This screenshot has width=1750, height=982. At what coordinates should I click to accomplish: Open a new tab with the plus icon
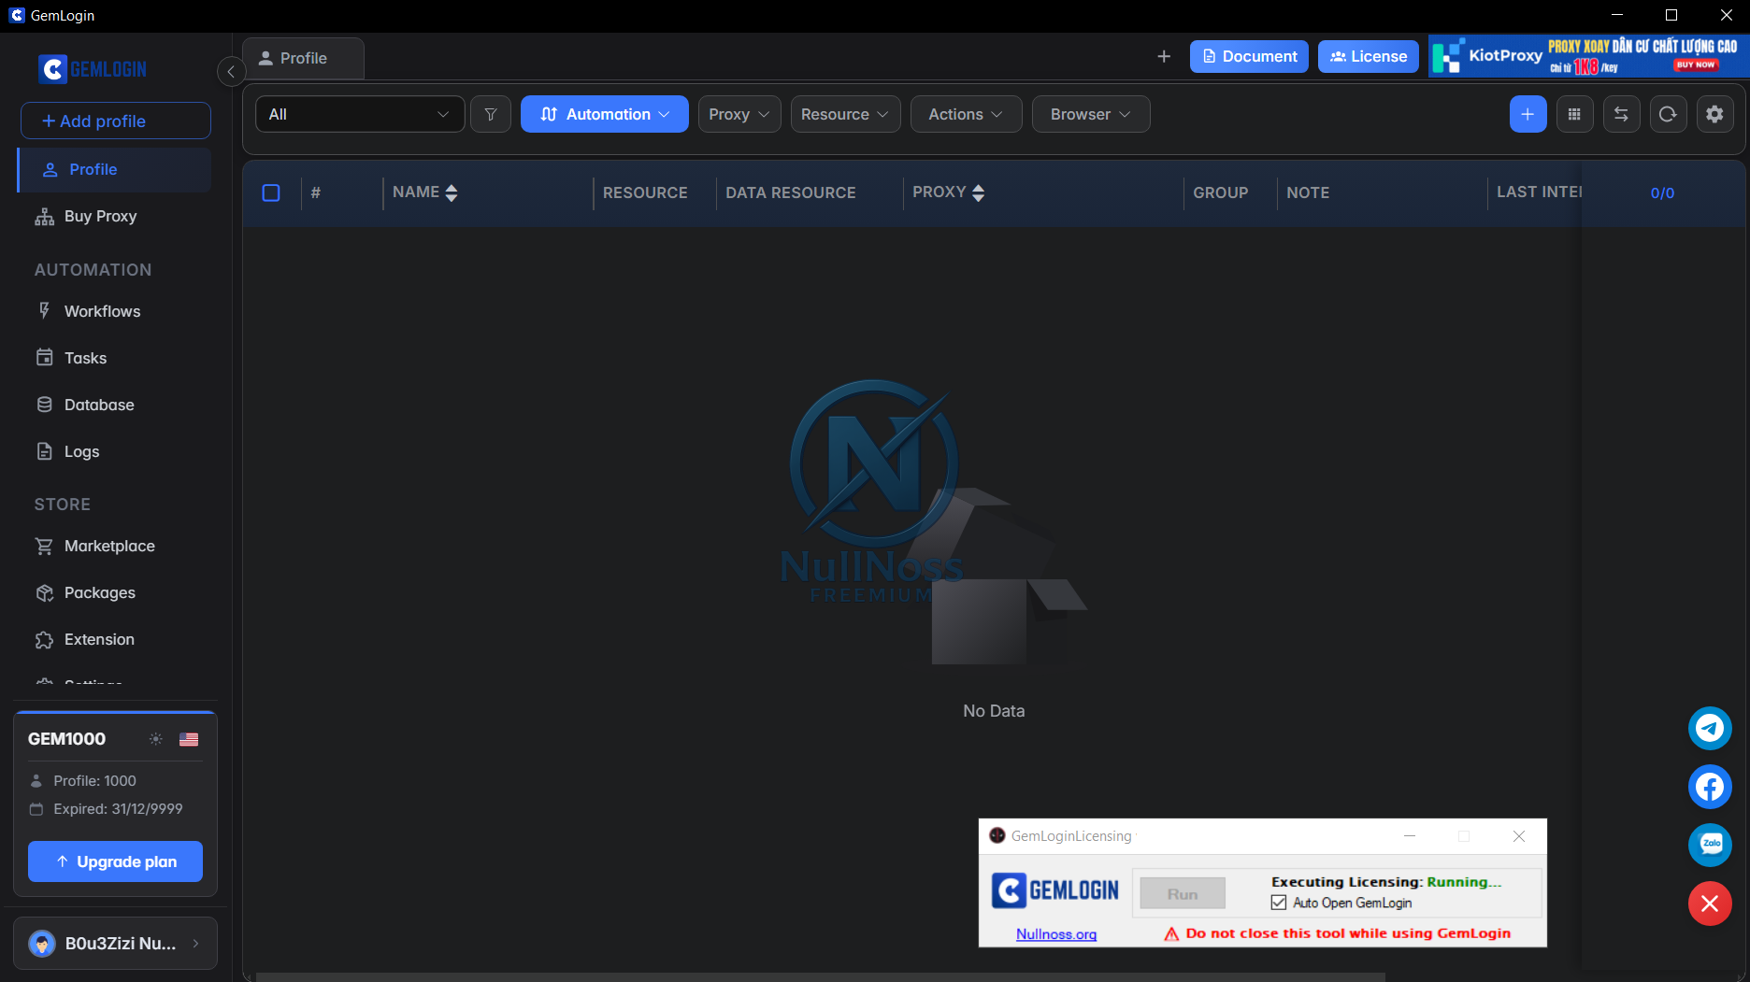coord(1163,56)
